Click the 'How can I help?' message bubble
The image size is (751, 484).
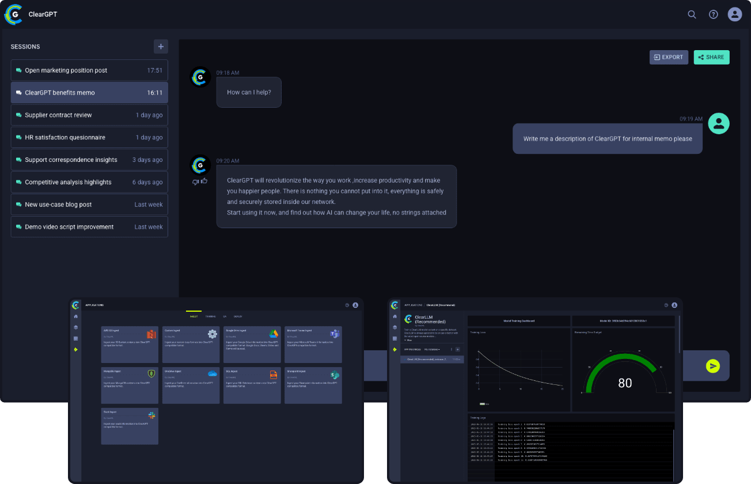(249, 92)
